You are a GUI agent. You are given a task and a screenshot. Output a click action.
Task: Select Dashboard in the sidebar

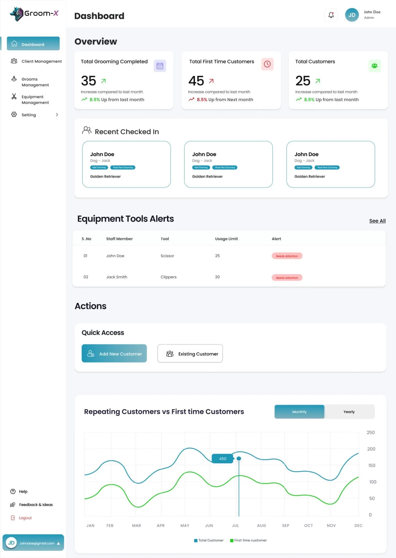coord(33,44)
